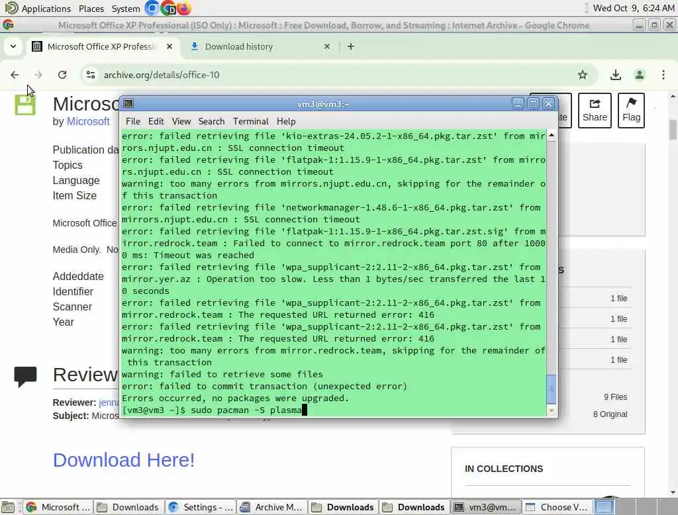Maximize the vm3@vm3 terminal window

pyautogui.click(x=533, y=104)
